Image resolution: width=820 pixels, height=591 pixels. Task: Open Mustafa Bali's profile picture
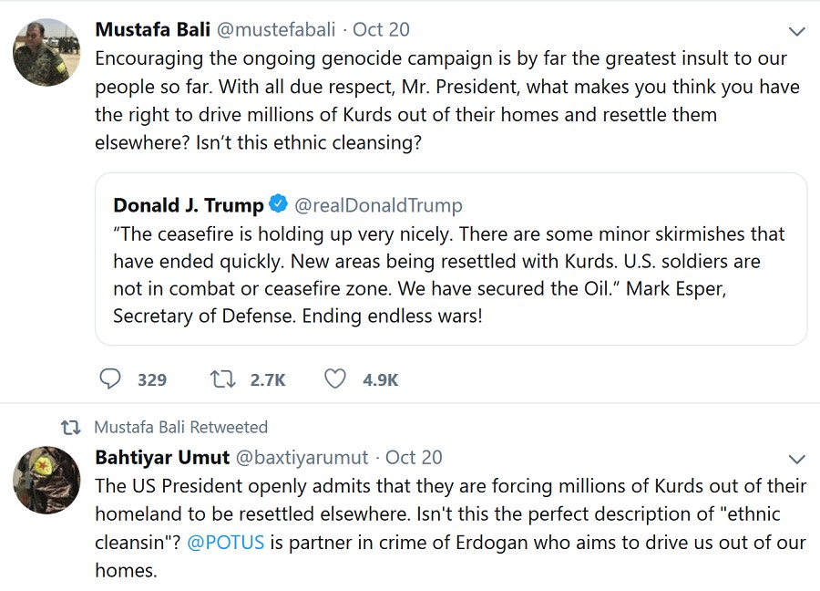point(46,52)
